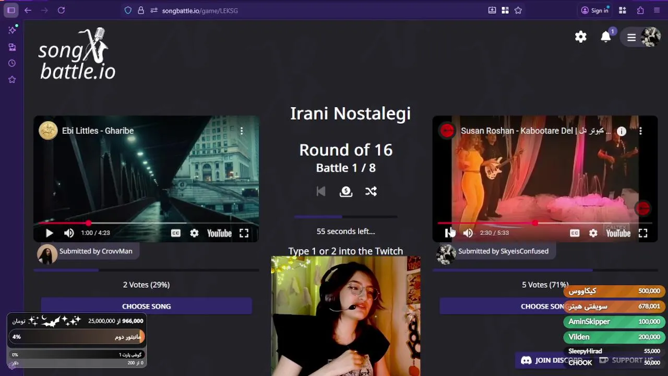668x376 pixels.
Task: Click Susan Roshan channel avatar
Action: (447, 131)
